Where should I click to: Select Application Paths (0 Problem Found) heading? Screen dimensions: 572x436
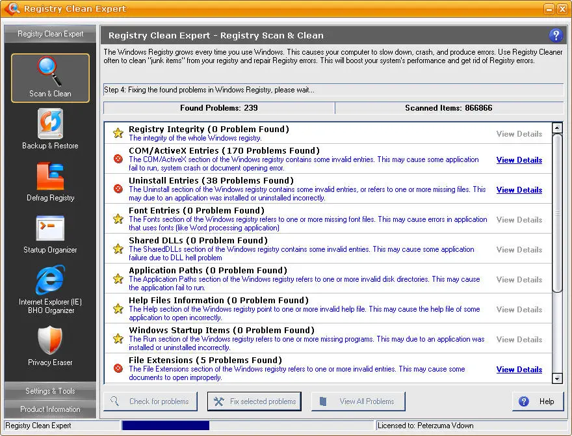[x=208, y=270]
